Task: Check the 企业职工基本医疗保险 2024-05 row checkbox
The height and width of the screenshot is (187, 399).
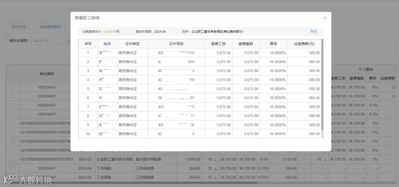Action: pyautogui.click(x=13, y=159)
